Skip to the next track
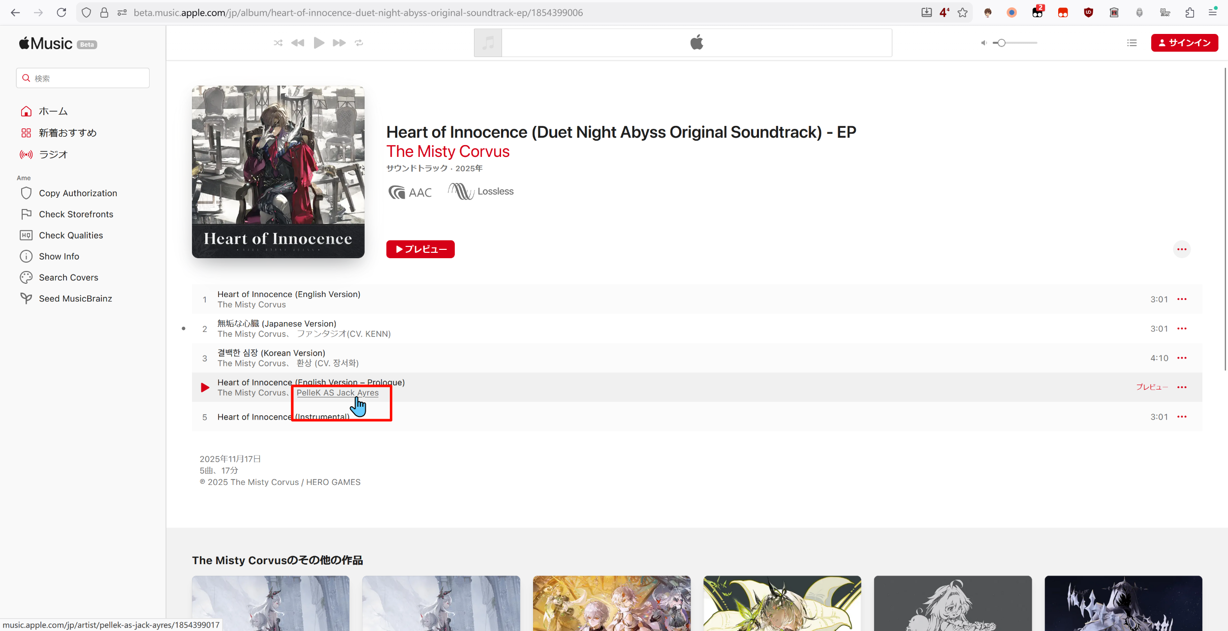The width and height of the screenshot is (1228, 631). click(339, 43)
